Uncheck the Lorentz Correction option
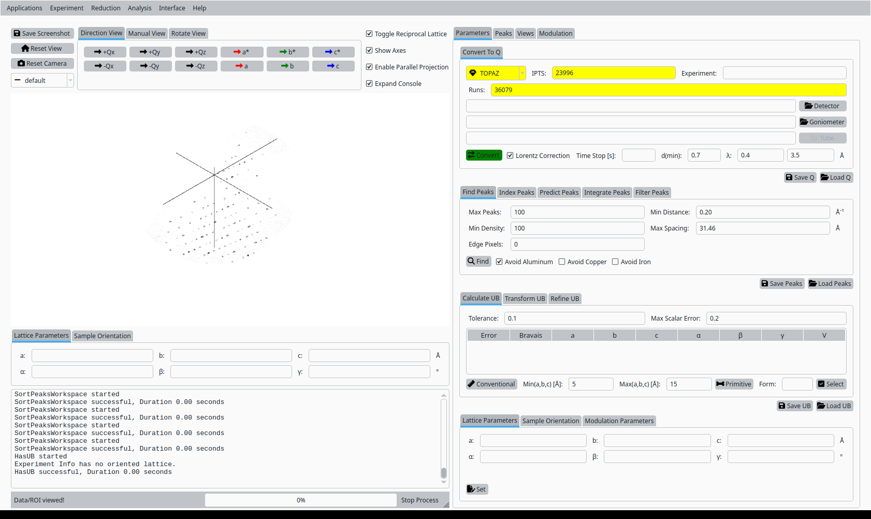The width and height of the screenshot is (871, 519). [510, 156]
